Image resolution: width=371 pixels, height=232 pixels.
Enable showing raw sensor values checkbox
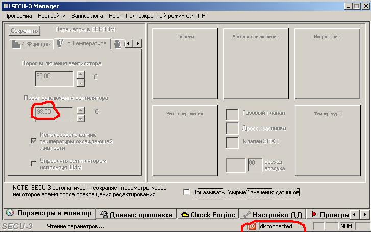[187, 192]
